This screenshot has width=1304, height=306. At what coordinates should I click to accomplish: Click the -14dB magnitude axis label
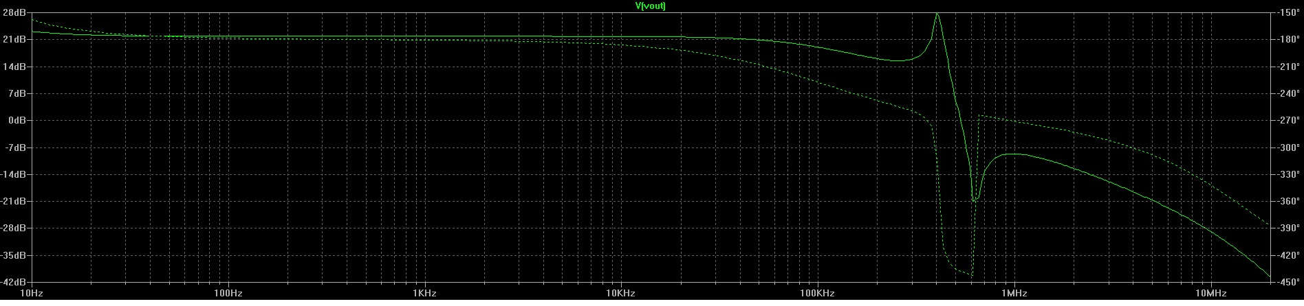(x=12, y=174)
